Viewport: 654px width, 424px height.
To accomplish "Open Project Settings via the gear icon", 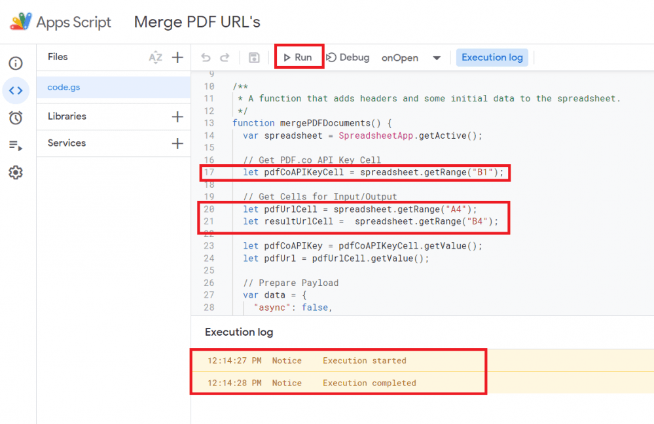I will tap(16, 172).
